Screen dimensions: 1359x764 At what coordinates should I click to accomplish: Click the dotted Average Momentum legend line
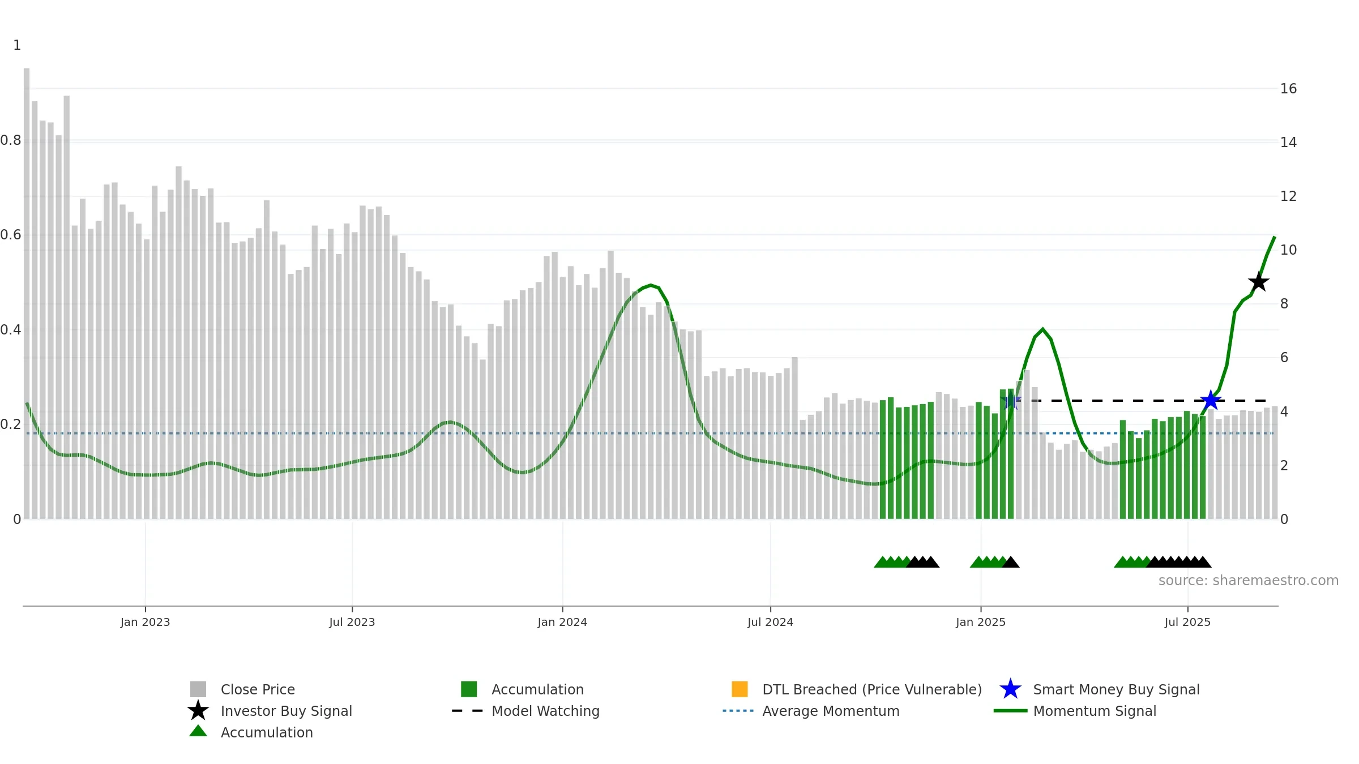(738, 711)
